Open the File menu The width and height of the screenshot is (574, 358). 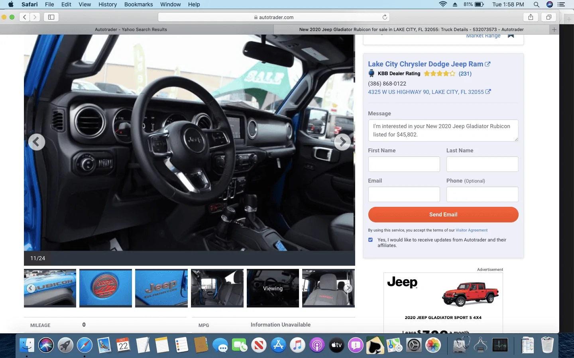tap(49, 4)
